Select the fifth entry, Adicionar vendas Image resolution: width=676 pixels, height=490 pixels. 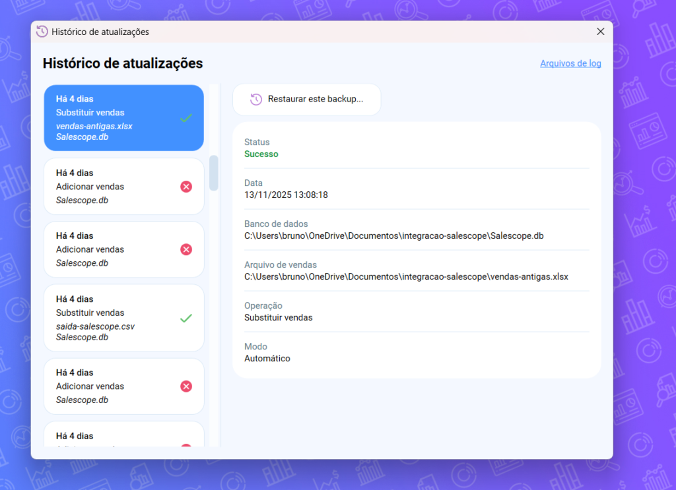[112, 386]
